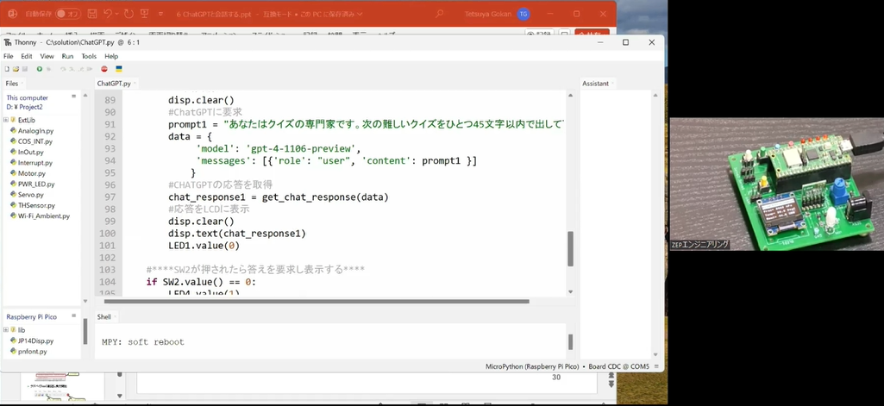Open the Tools menu
The height and width of the screenshot is (406, 884).
click(89, 56)
